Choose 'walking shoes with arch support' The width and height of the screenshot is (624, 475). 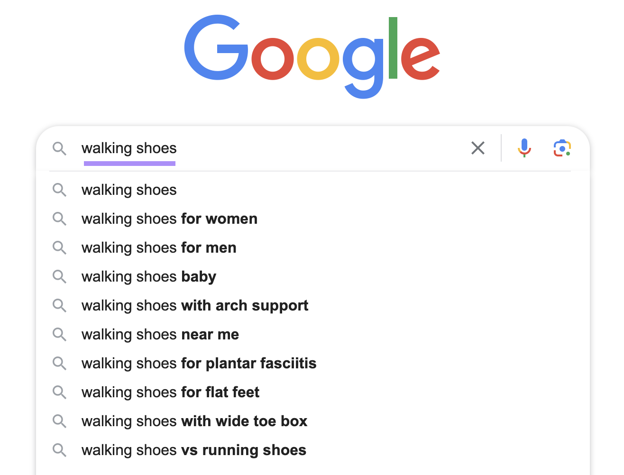tap(195, 305)
